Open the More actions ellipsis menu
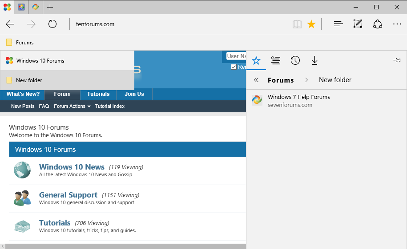Image resolution: width=407 pixels, height=249 pixels. coord(397,24)
